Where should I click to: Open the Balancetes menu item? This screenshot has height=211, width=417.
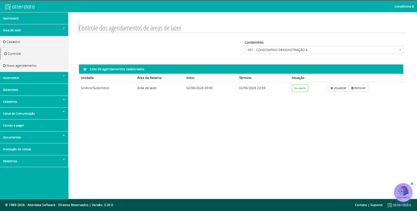(34, 90)
